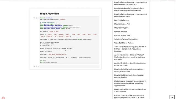Image resolution: width=176 pixels, height=99 pixels.
Task: Click the Ridge Algorithm code cell
Action: pos(69,40)
